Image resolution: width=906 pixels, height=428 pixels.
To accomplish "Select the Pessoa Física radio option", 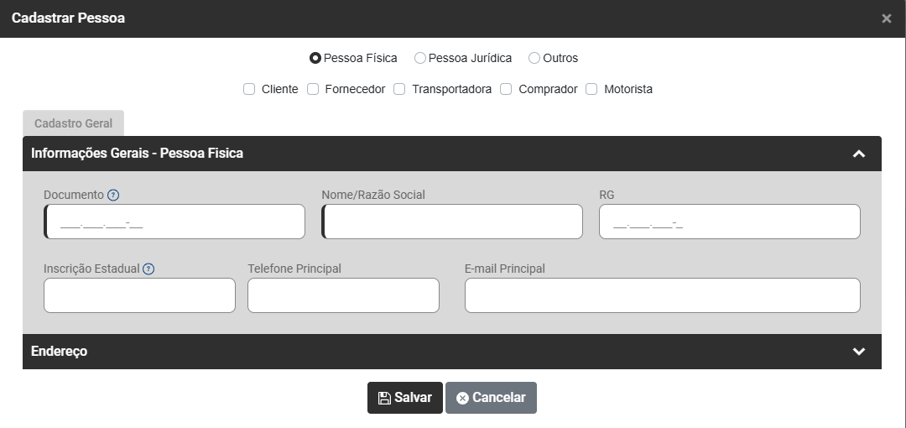I will point(315,59).
